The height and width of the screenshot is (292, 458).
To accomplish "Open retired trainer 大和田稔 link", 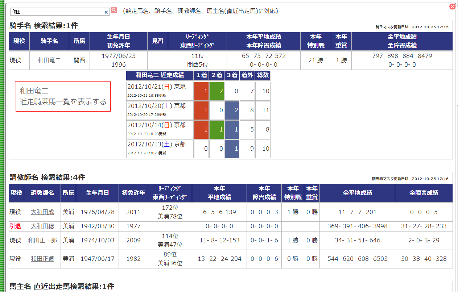I will (x=42, y=226).
